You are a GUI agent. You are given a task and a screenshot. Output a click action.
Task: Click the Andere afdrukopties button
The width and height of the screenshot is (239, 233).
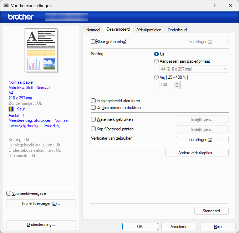click(197, 153)
